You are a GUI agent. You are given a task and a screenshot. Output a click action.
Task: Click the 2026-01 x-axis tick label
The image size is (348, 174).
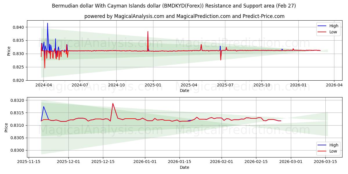(x=298, y=85)
